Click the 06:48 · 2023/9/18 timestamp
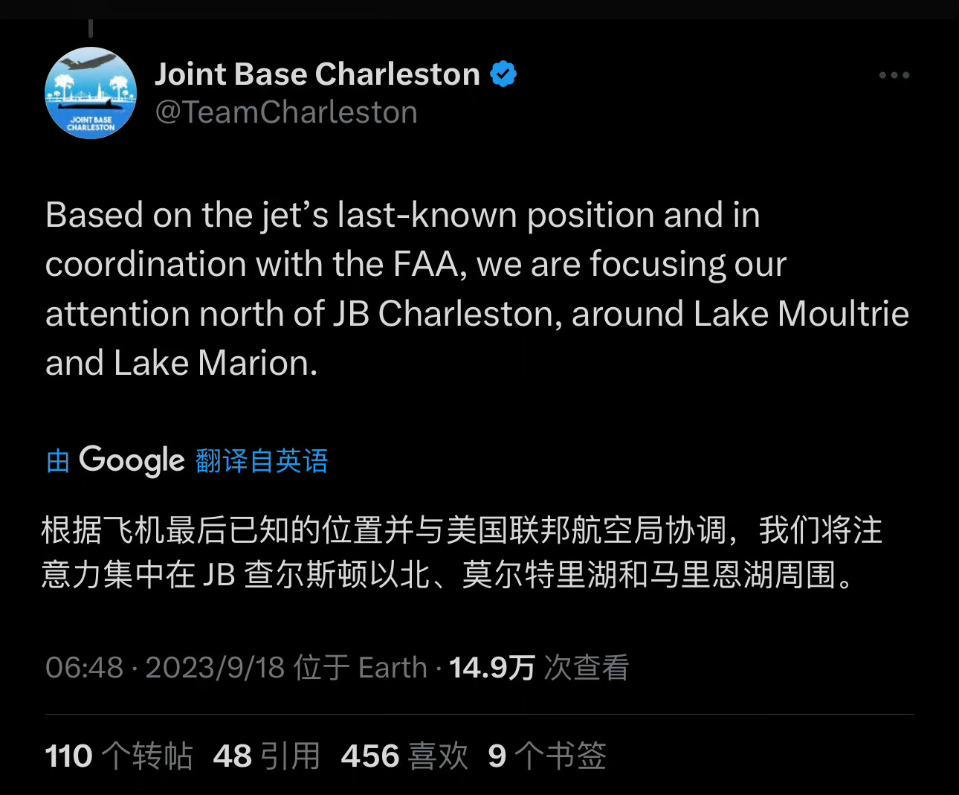The image size is (959, 795). (x=165, y=667)
